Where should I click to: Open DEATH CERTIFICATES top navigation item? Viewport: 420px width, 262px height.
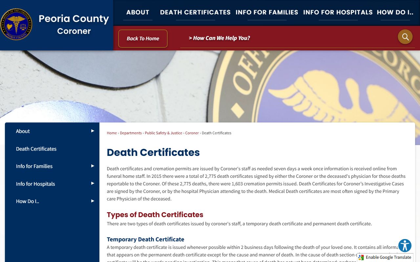195,12
